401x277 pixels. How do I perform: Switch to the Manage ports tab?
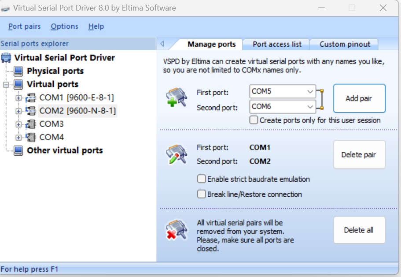click(211, 45)
